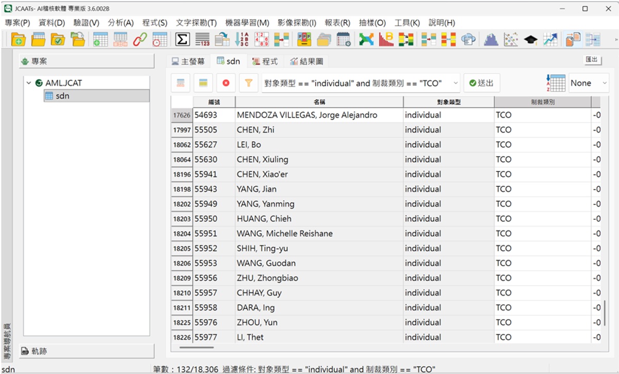Click the purple histogram chart icon
Screen dimensions: 619x374
pyautogui.click(x=491, y=40)
